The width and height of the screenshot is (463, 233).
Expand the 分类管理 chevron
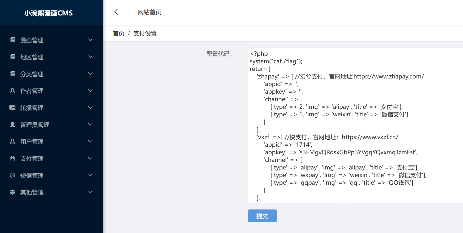(90, 74)
